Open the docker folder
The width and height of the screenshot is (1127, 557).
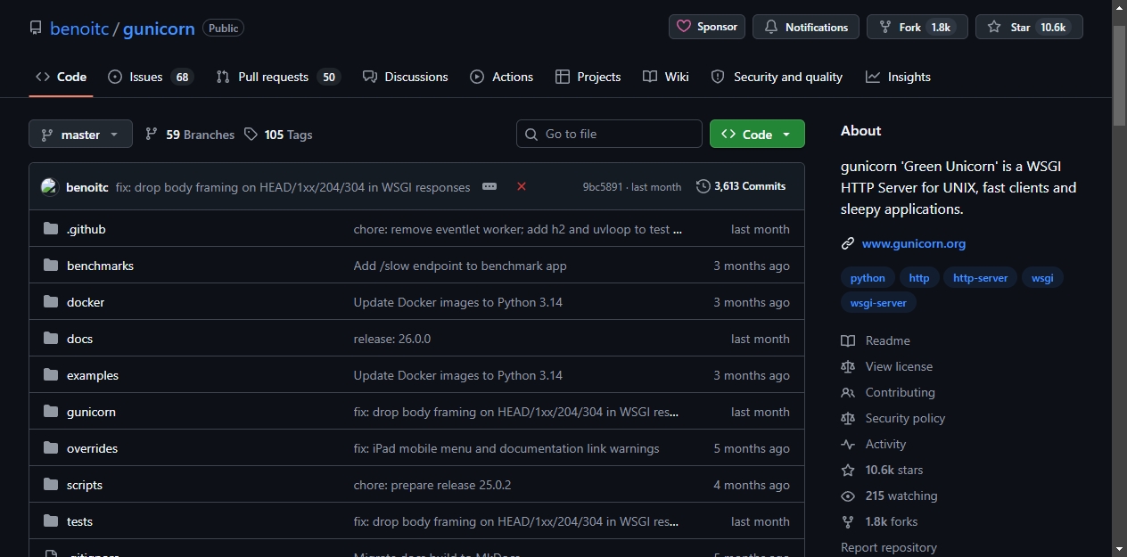coord(86,302)
